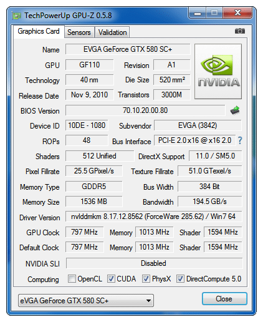Click the "Texture Fillrate" label

tap(152, 172)
